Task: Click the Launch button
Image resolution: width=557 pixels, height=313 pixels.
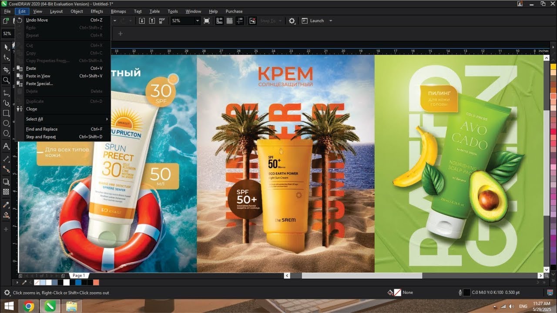Action: click(313, 20)
